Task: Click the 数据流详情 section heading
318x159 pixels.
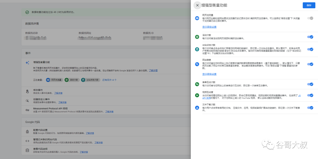Action: [x=32, y=24]
